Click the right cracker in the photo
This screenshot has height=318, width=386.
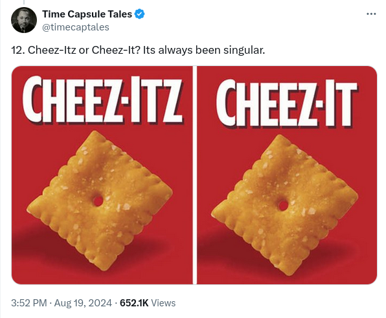click(284, 205)
